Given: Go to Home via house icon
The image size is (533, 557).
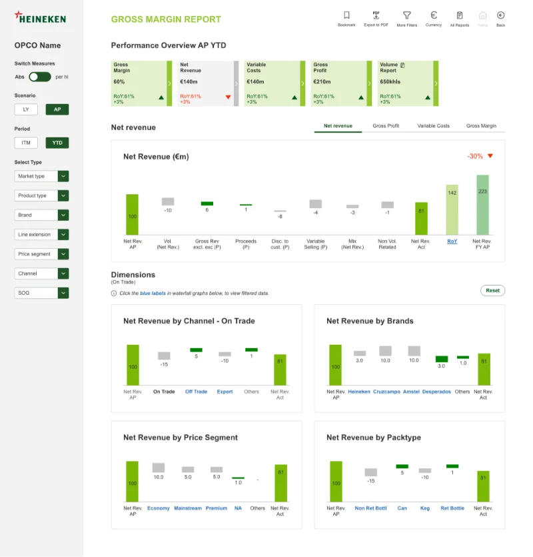Looking at the screenshot, I should 482,15.
